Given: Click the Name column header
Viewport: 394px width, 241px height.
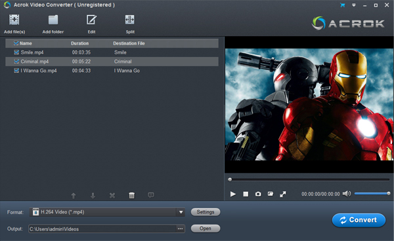Looking at the screenshot, I should (26, 43).
